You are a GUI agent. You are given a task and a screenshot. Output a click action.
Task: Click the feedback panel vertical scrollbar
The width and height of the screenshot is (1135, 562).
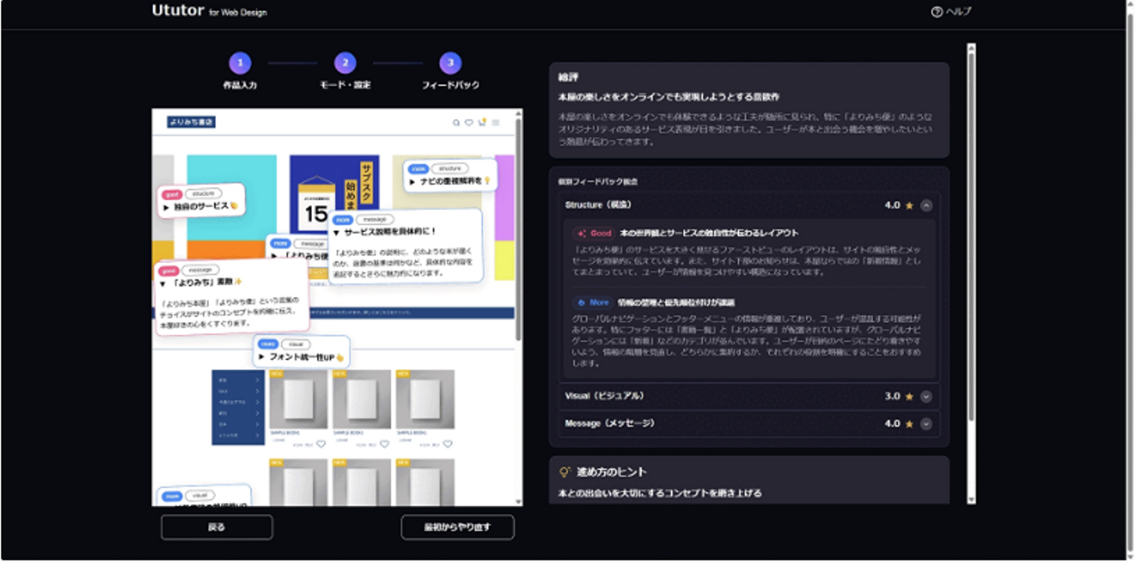tap(971, 236)
